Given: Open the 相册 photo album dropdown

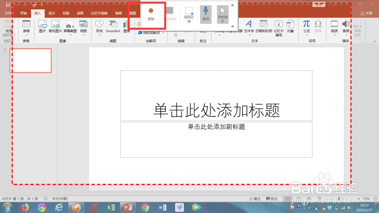Looking at the screenshot, I should point(83,28).
